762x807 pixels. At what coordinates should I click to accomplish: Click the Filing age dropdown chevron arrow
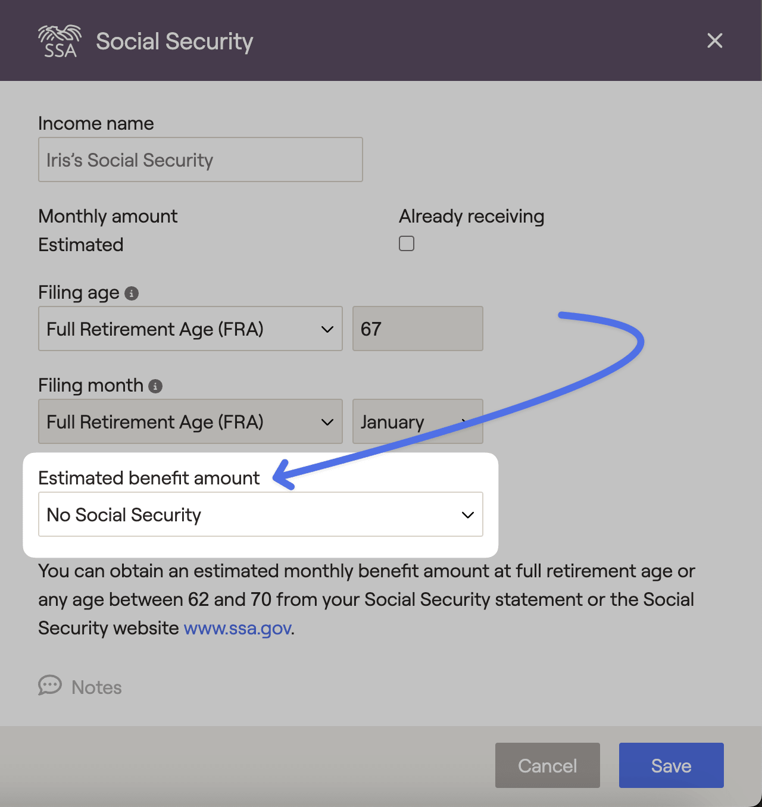tap(327, 329)
